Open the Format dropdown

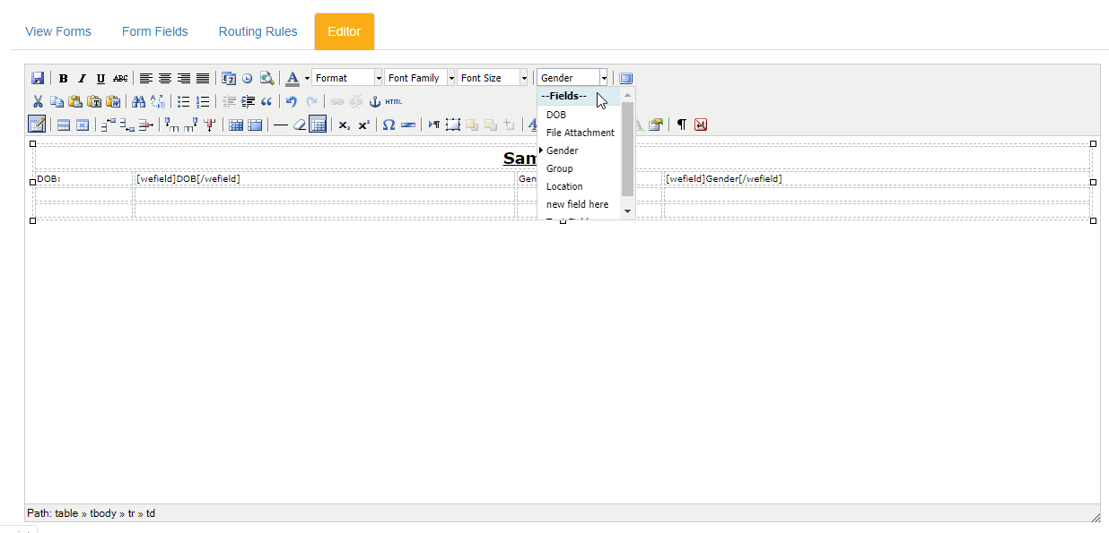coord(347,78)
